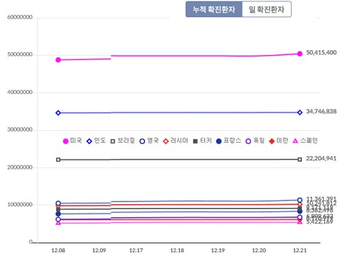The image size is (343, 255).
Task: Click the 터키 legend square icon
Action: coord(196,141)
